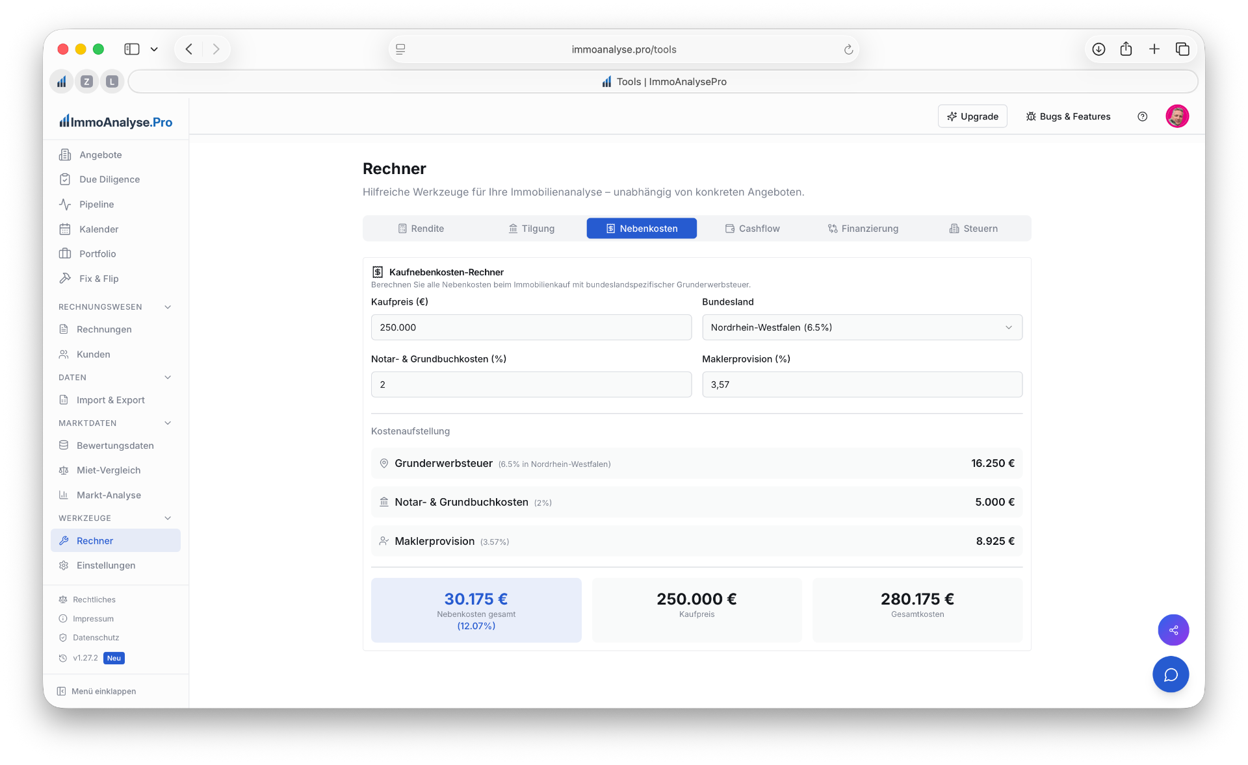Click the Kaufpreis input field
Viewport: 1248px width, 765px height.
tap(531, 327)
